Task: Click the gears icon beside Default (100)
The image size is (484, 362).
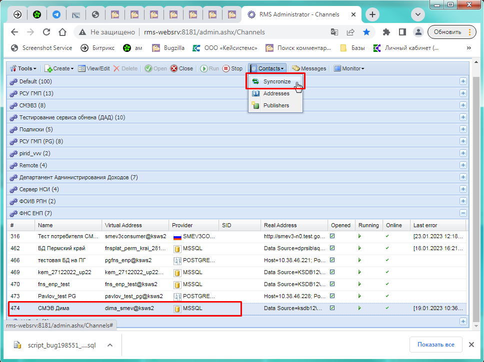Action: (13, 82)
